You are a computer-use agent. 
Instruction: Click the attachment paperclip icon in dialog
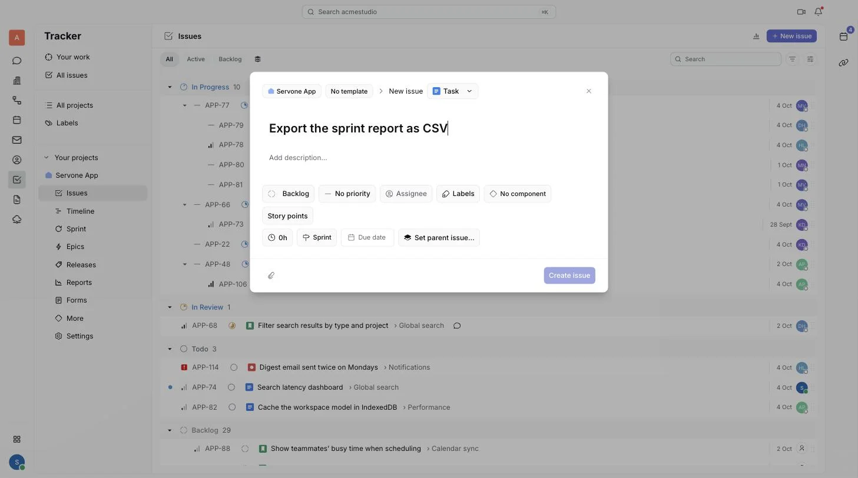click(x=271, y=275)
